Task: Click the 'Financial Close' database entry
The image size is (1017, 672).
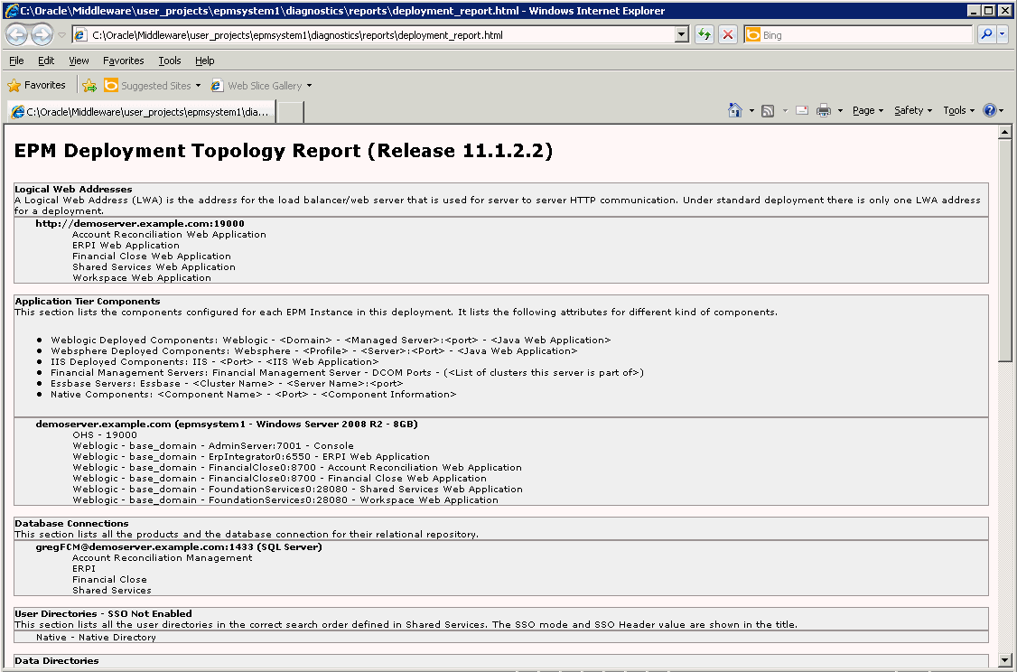Action: pyautogui.click(x=109, y=579)
